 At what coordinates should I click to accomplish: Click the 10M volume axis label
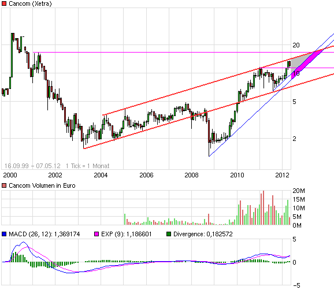(299, 208)
